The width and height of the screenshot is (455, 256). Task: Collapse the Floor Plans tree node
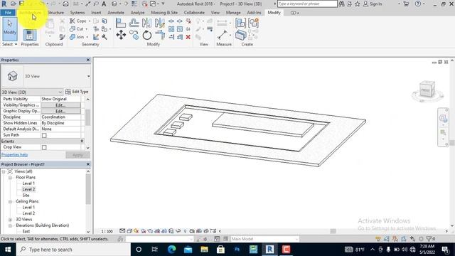(x=10, y=177)
